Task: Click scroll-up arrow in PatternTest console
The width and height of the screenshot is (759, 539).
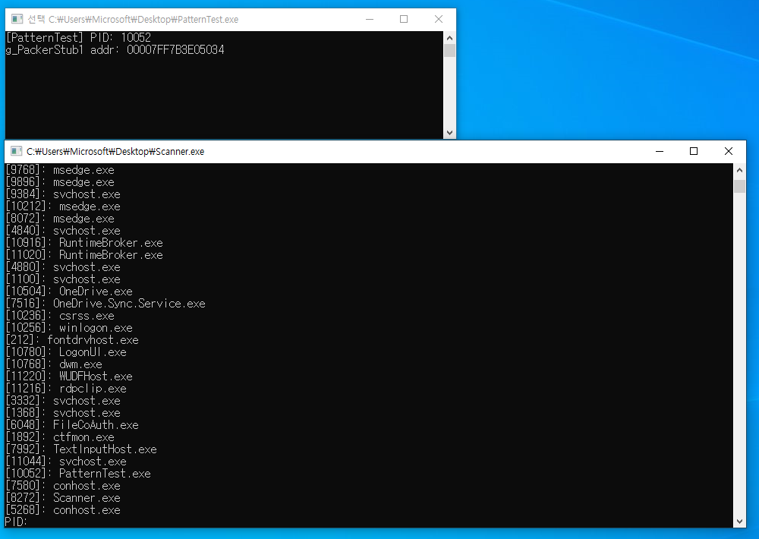Action: 450,37
